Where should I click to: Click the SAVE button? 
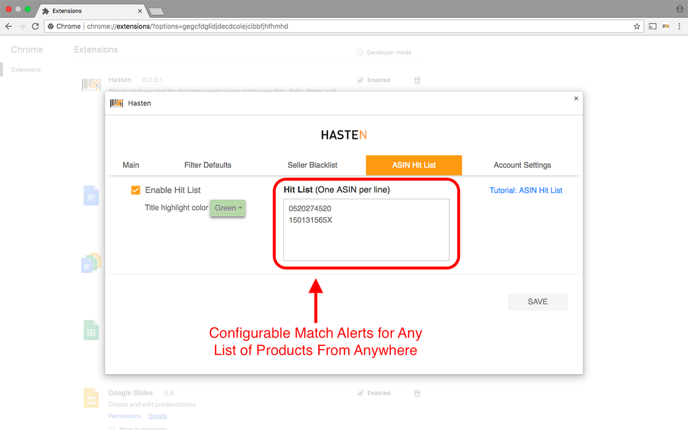point(537,302)
